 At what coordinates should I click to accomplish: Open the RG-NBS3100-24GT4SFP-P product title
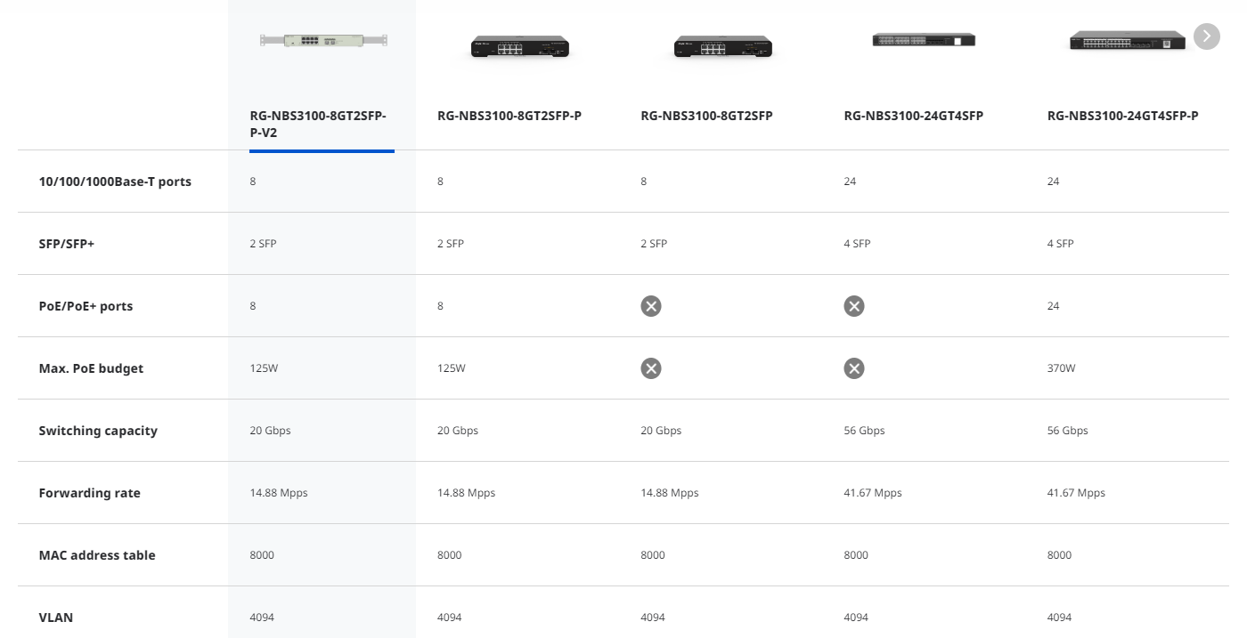pos(1122,116)
